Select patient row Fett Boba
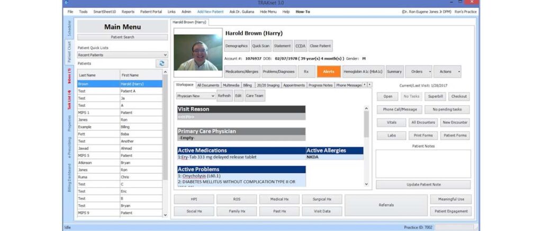This screenshot has height=231, width=542. point(120,134)
